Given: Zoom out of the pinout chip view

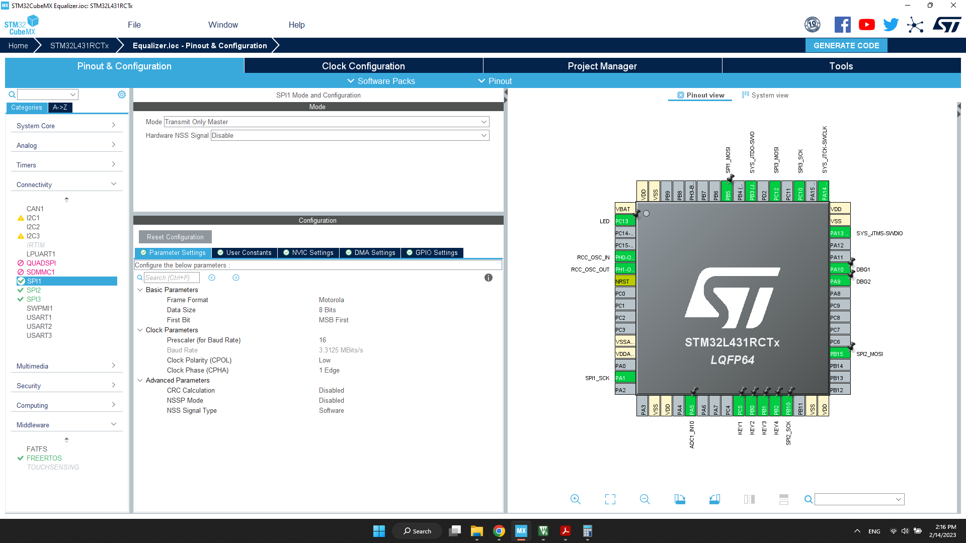Looking at the screenshot, I should coord(645,499).
